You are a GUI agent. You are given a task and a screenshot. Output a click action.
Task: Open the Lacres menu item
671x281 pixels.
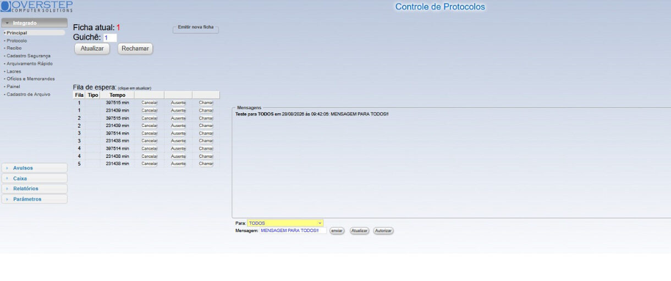[x=14, y=71]
